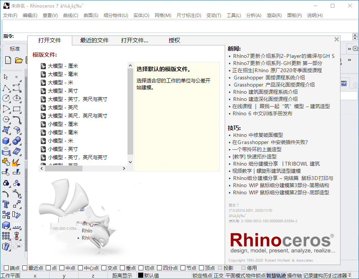Select the Ellipse tool
Viewport: 359px width, 279px height.
(x=17, y=98)
